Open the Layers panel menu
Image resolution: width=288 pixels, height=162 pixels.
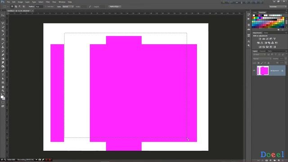tap(286, 51)
